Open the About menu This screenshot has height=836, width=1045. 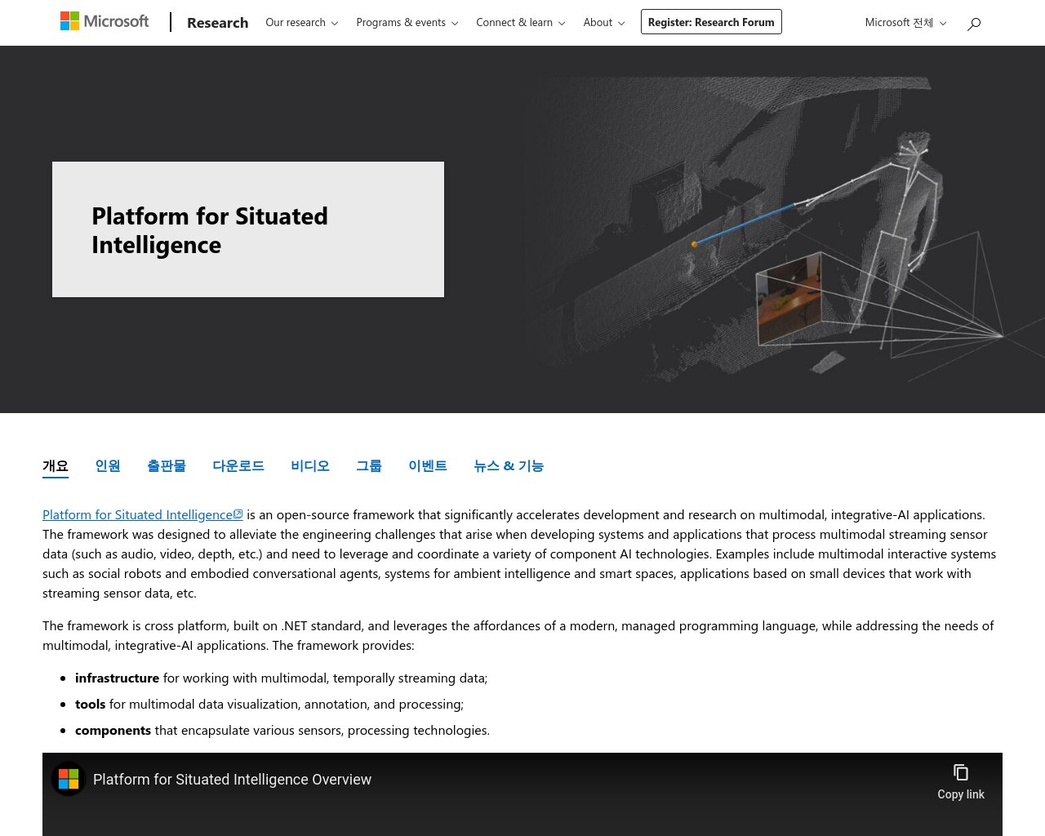603,23
